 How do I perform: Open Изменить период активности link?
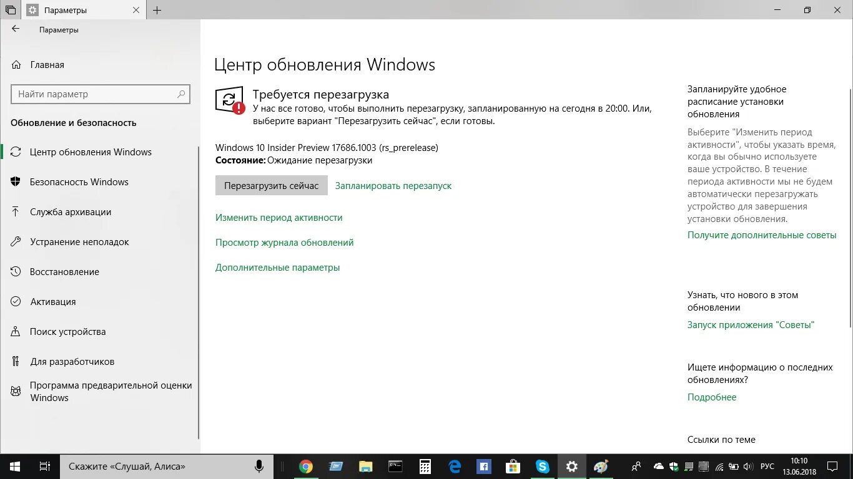click(279, 218)
